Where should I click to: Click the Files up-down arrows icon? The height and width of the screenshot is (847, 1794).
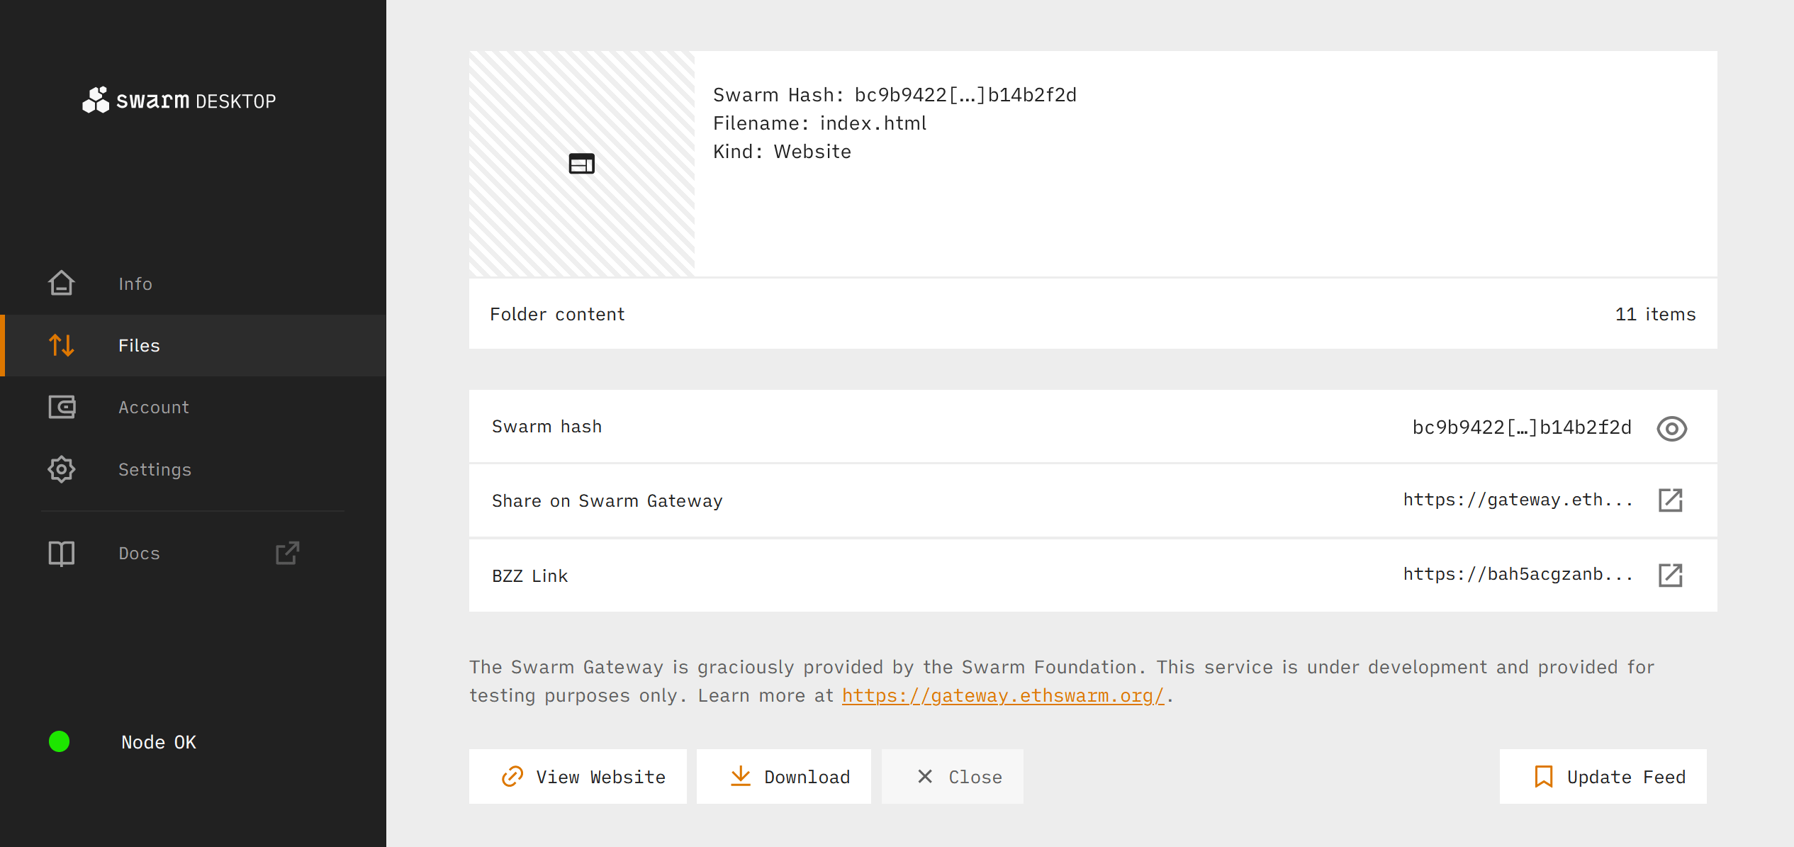point(62,345)
